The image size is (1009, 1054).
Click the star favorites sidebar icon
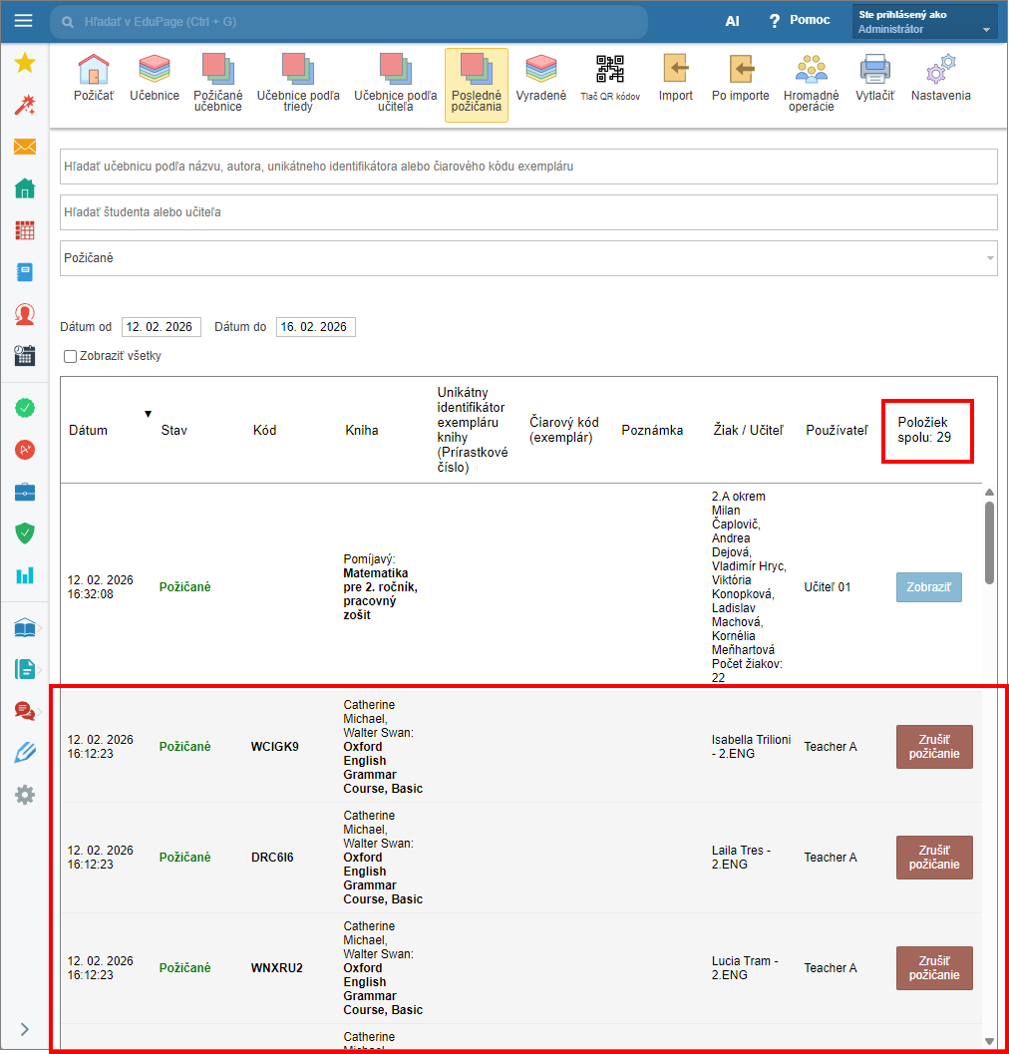point(25,64)
